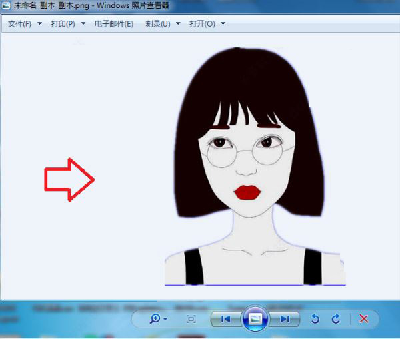Go to the previous image
This screenshot has height=339, width=400.
coord(226,319)
